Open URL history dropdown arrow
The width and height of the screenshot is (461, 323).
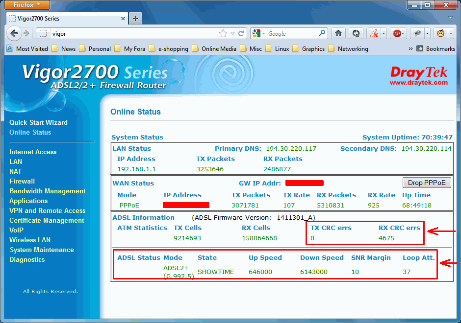(x=232, y=33)
